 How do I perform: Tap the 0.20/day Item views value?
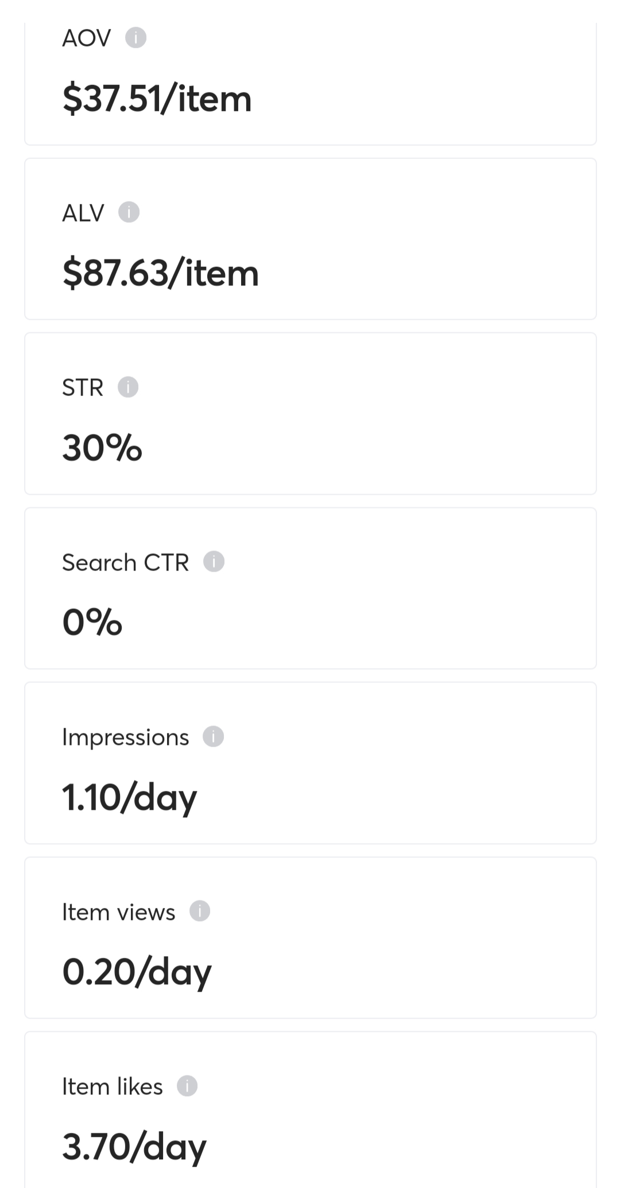point(137,972)
